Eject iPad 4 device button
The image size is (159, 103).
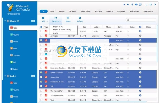[x=33, y=76]
